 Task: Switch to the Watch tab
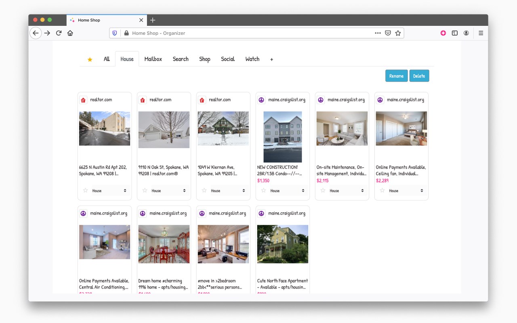[252, 59]
